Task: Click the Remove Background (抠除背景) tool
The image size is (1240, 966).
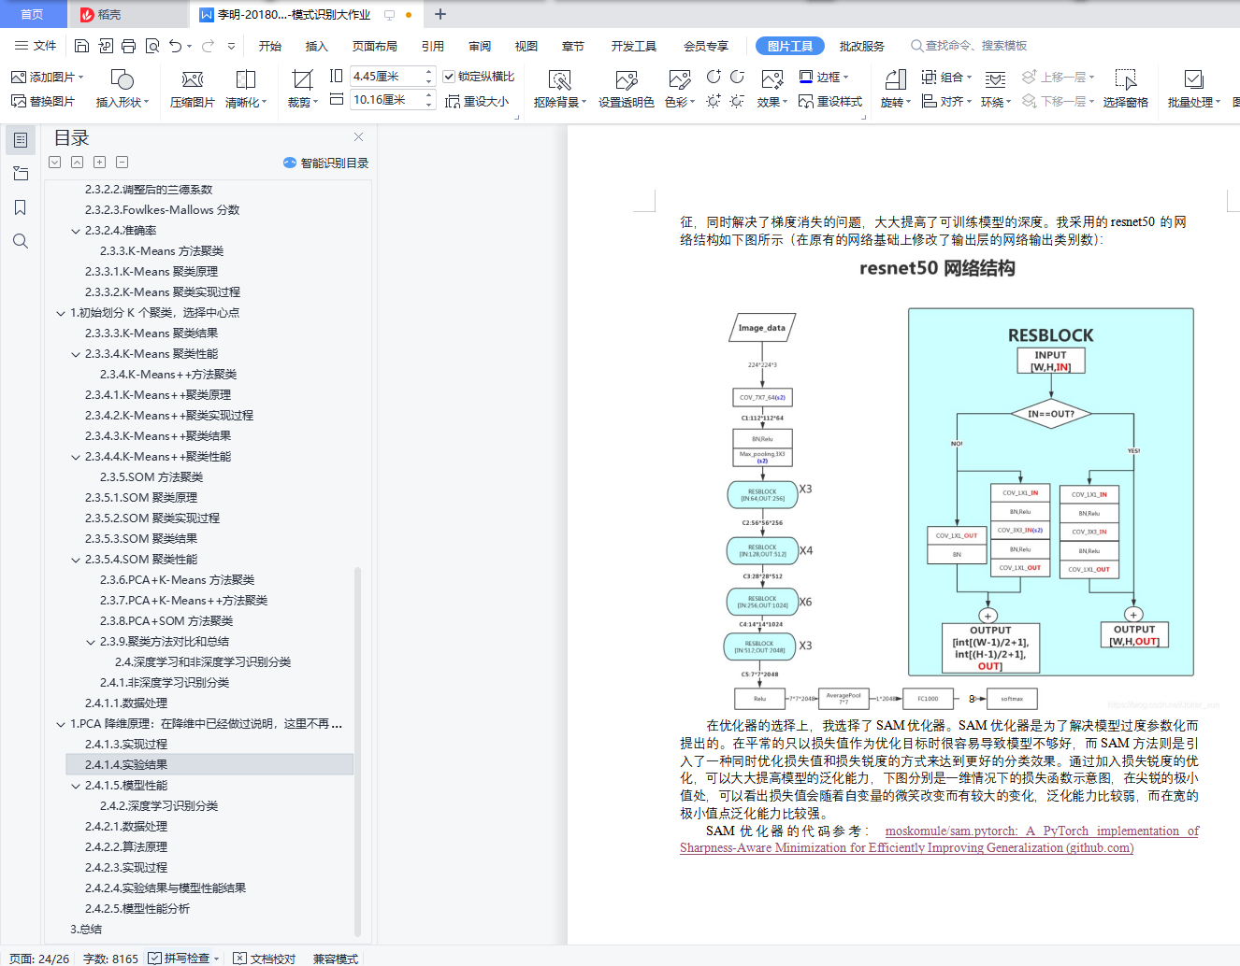Action: click(x=559, y=89)
